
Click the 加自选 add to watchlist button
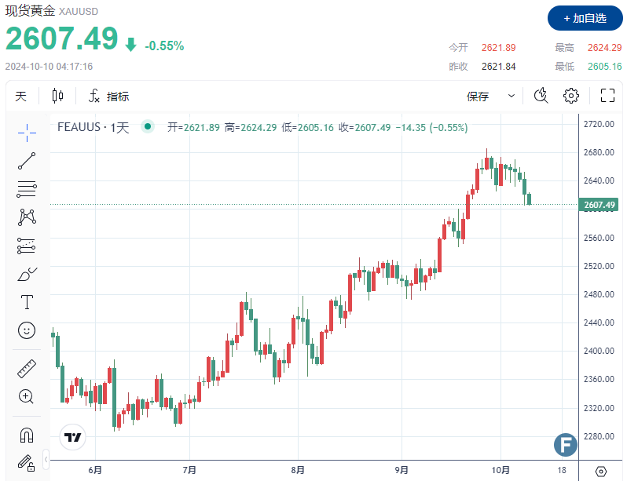[x=585, y=18]
